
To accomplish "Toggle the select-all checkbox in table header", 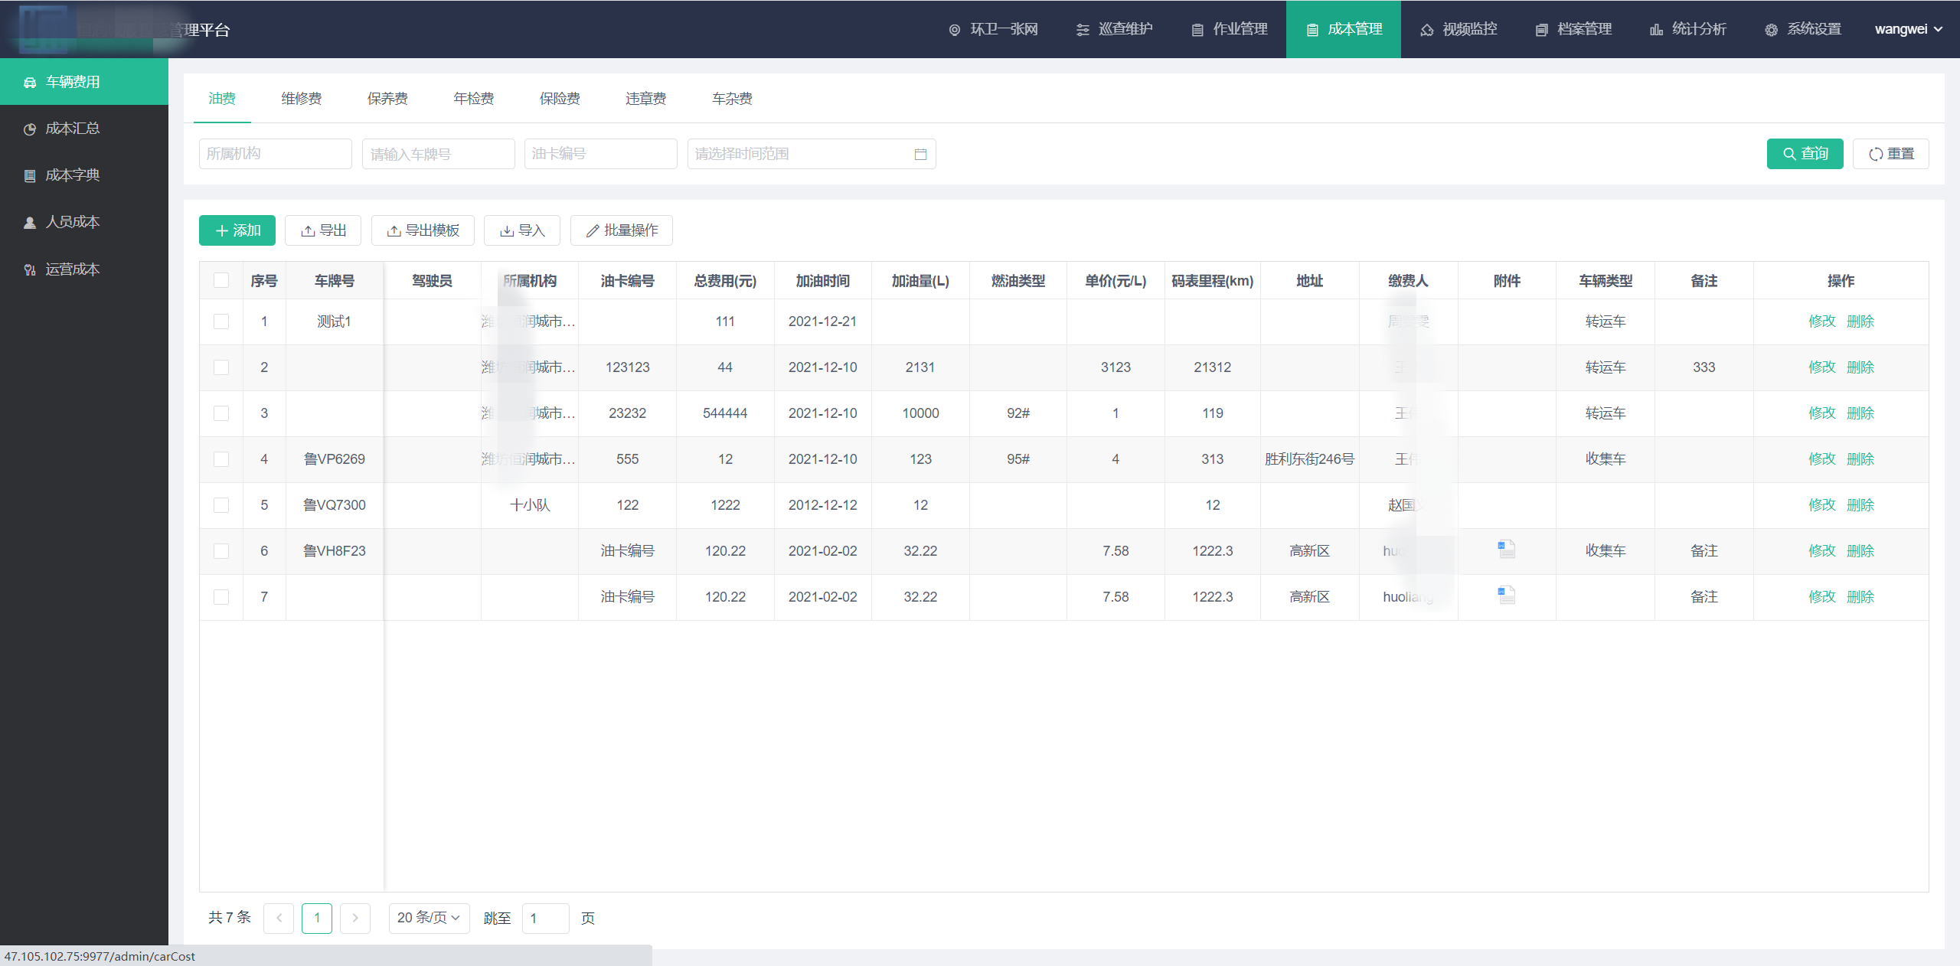I will tap(221, 280).
